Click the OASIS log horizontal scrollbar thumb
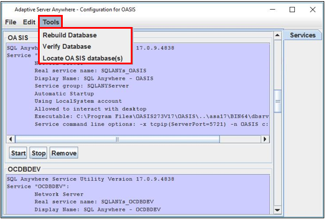 [117, 139]
